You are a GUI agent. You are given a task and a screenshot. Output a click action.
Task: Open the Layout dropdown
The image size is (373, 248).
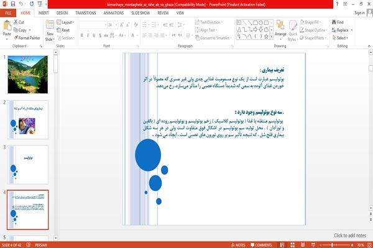pyautogui.click(x=65, y=22)
